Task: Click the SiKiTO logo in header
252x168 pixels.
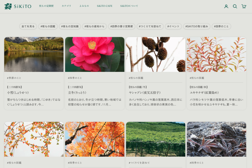Action: (x=18, y=6)
